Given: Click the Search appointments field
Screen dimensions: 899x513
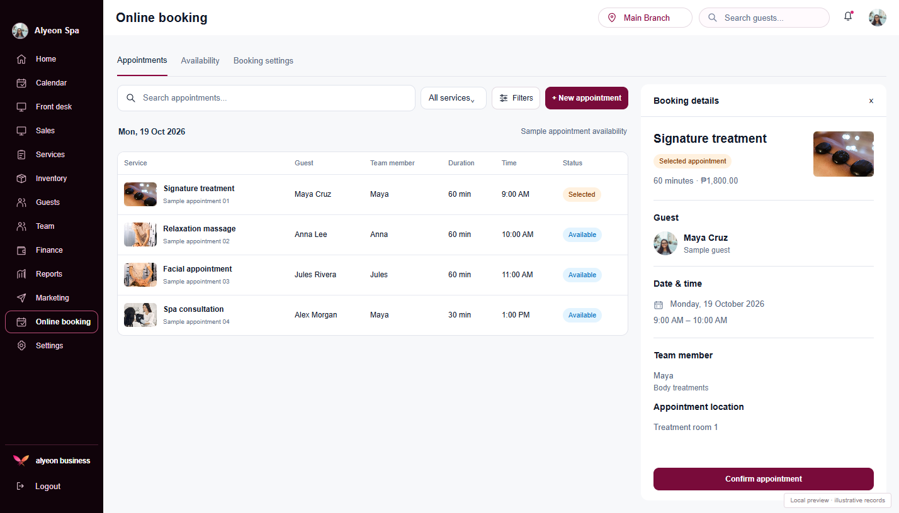Looking at the screenshot, I should point(266,98).
